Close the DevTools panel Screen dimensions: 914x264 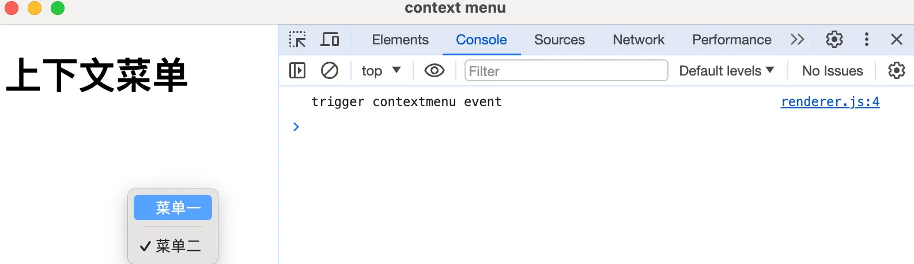[x=896, y=40]
